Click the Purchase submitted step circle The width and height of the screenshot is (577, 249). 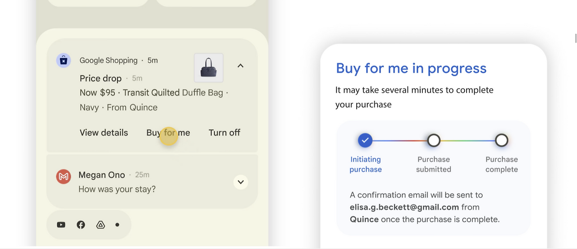pyautogui.click(x=434, y=141)
